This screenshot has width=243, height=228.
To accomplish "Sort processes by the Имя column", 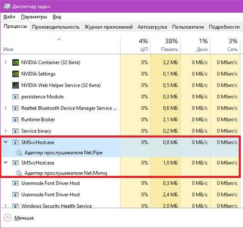I will (60, 45).
